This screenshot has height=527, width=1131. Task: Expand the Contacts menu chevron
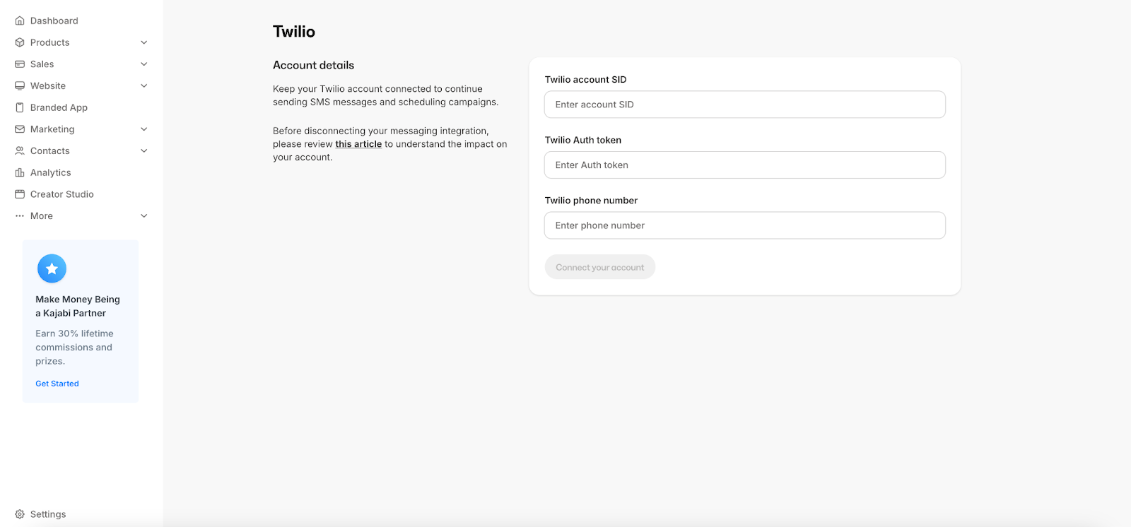(144, 150)
